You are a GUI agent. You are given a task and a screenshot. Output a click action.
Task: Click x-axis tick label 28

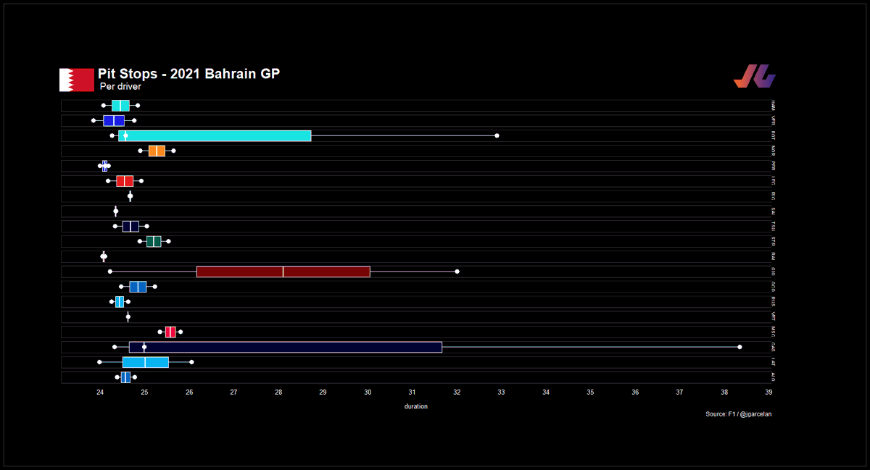(x=278, y=392)
